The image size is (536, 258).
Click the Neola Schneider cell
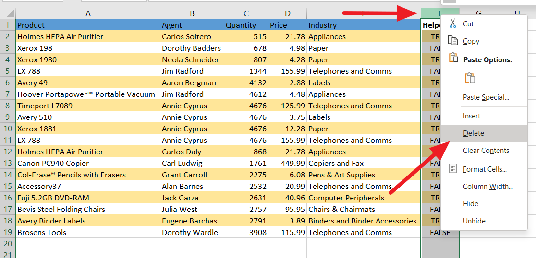pyautogui.click(x=192, y=60)
